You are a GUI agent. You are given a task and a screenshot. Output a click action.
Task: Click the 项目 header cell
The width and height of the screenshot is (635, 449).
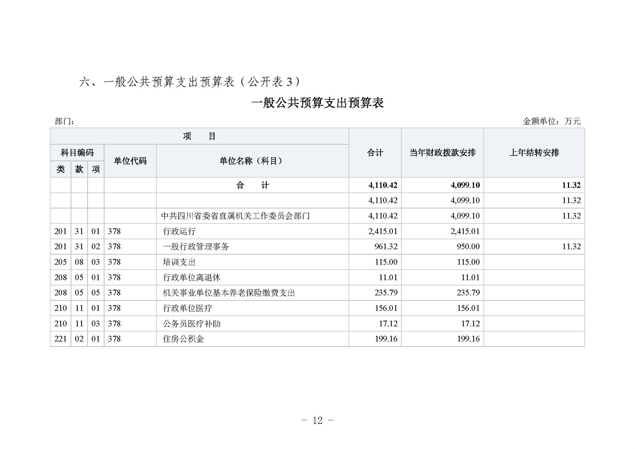point(199,136)
